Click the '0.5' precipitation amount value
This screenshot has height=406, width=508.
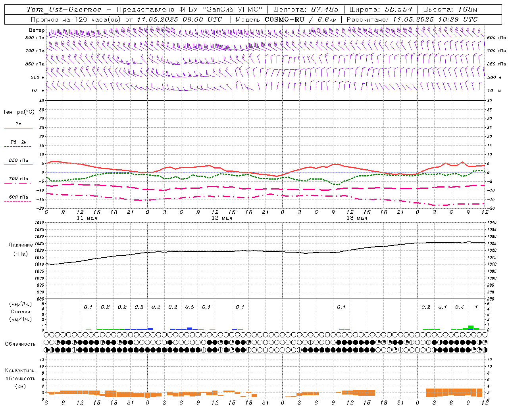point(190,307)
